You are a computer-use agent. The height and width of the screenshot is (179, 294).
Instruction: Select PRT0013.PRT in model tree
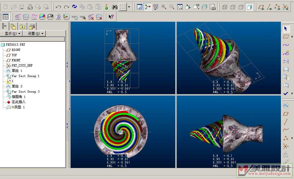pos(15,45)
